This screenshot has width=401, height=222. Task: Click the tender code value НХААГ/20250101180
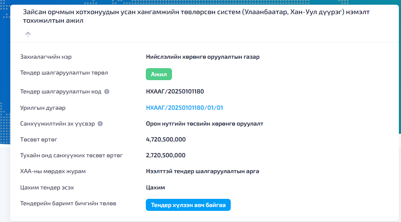[x=175, y=91]
